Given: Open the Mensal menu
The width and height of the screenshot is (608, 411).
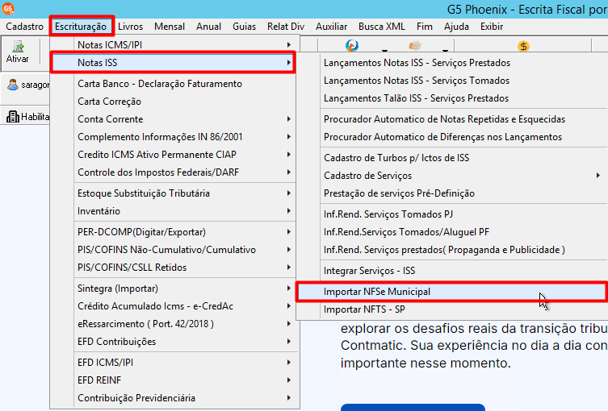Looking at the screenshot, I should click(170, 27).
